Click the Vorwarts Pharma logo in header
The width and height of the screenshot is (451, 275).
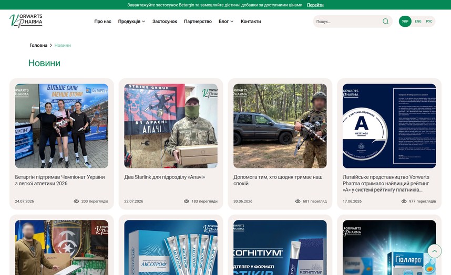tap(26, 20)
